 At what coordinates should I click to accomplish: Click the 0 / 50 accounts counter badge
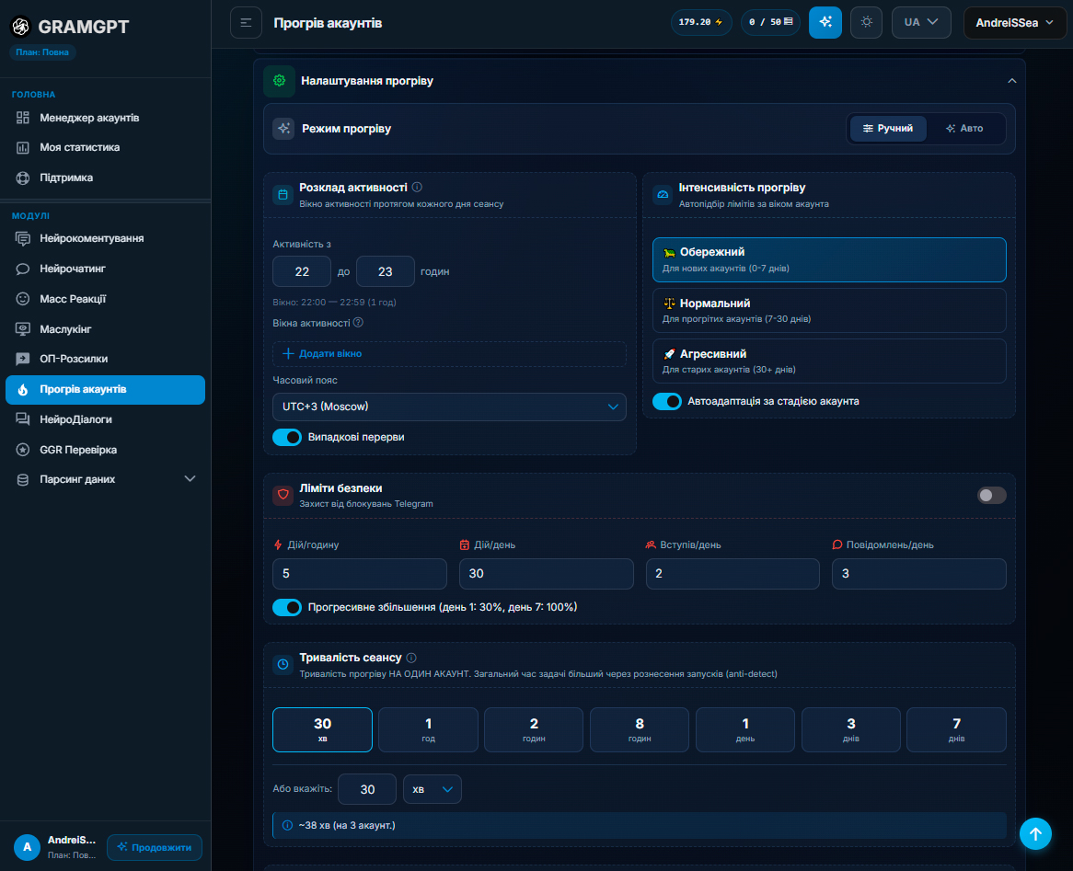[x=770, y=23]
